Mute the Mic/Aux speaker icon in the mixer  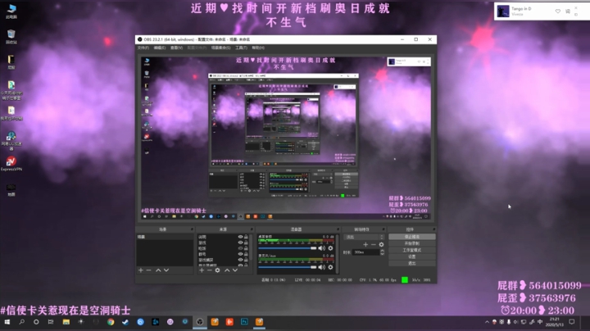click(322, 267)
